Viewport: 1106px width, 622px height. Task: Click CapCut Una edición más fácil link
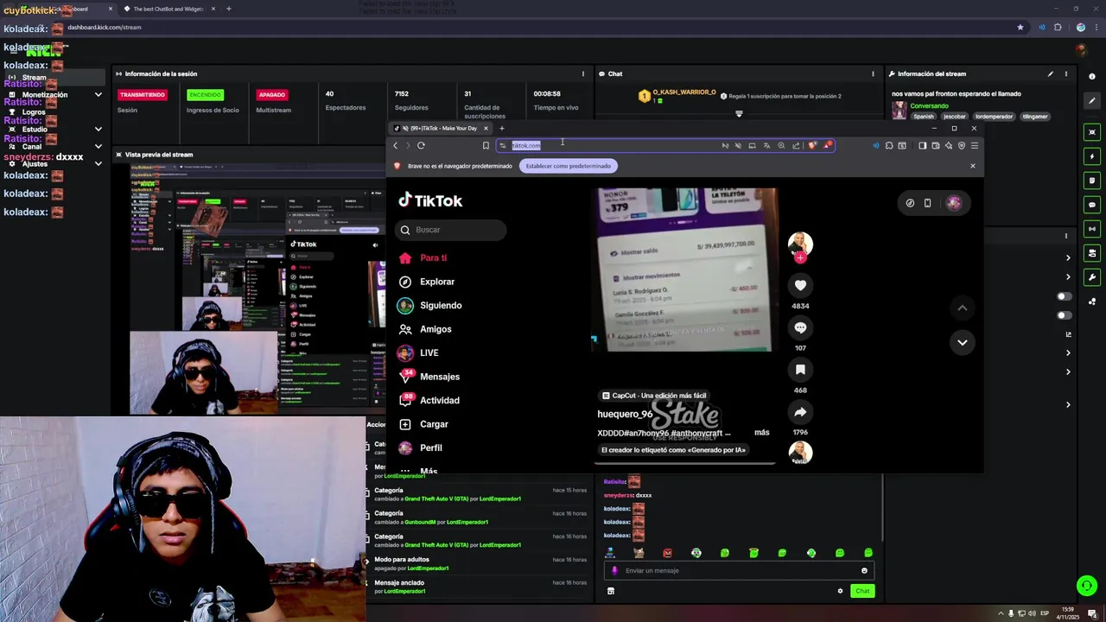654,396
